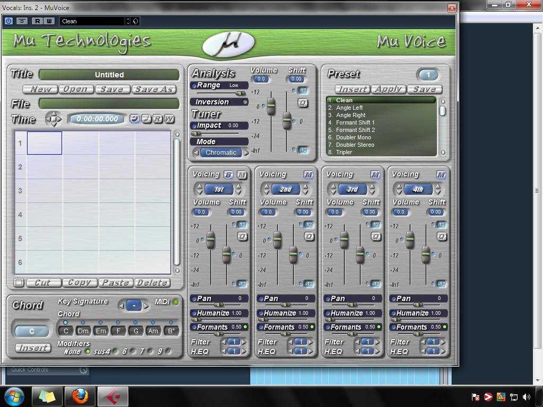Mute the 3rd Voicing with its M icon
The width and height of the screenshot is (543, 407).
click(x=375, y=175)
